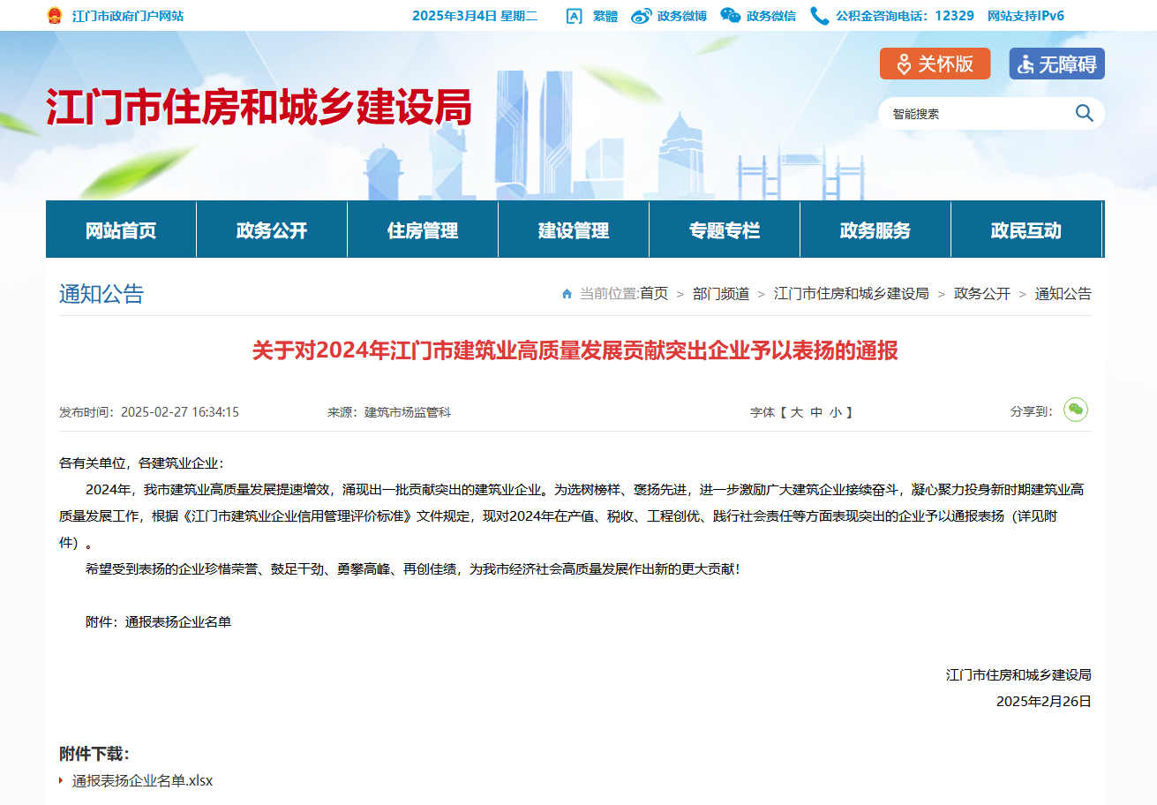Click the phone handset icon

820,16
